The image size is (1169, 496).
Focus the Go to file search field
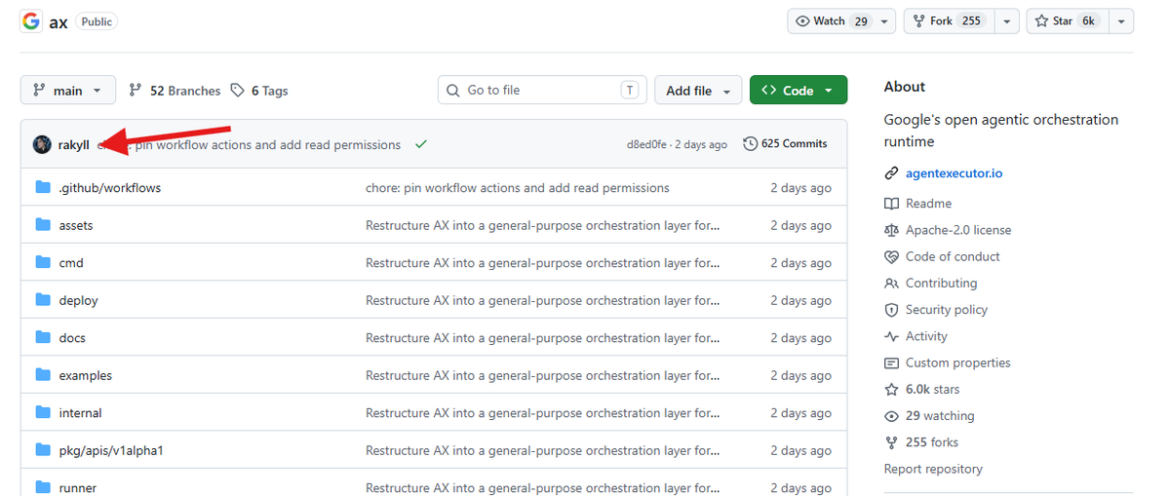point(543,90)
